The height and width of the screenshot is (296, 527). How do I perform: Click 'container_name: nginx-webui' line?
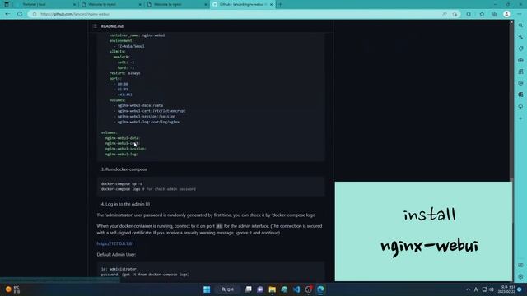click(138, 35)
